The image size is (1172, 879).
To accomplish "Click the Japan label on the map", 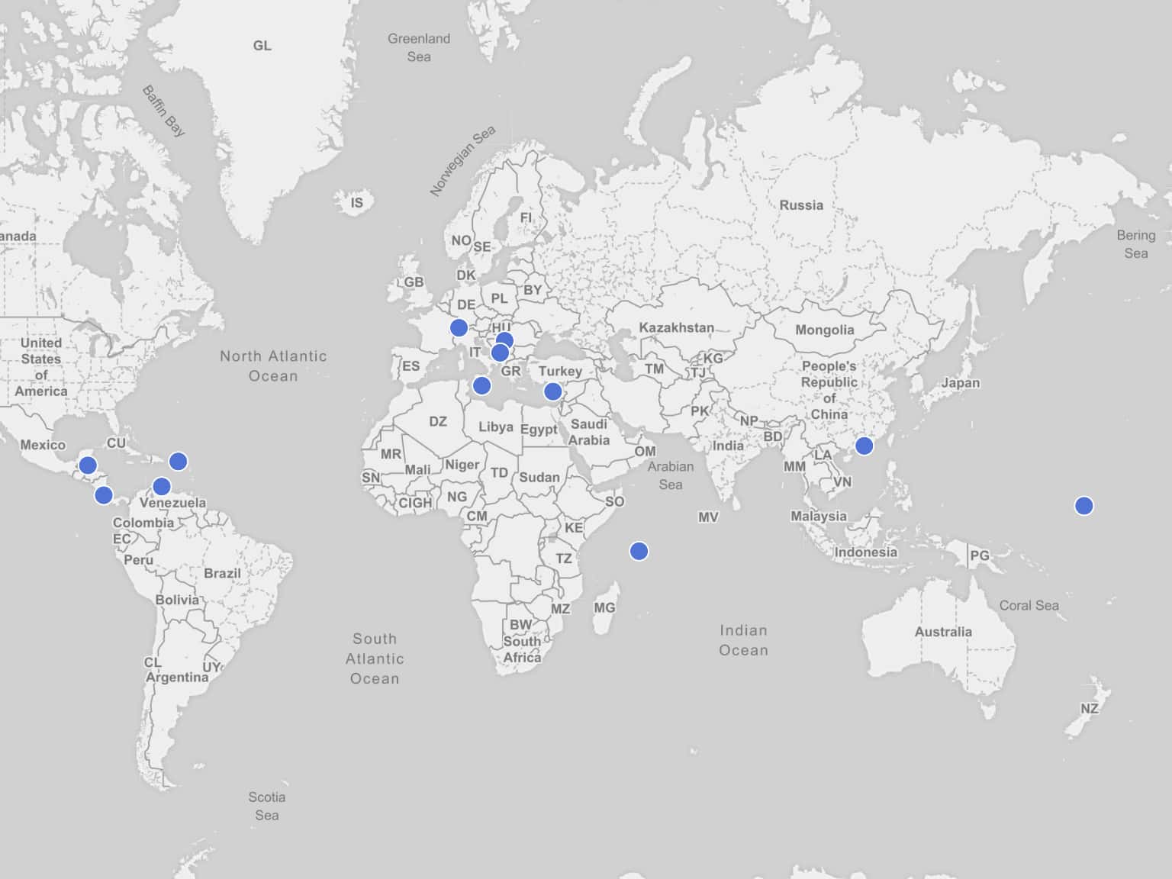I will click(960, 383).
